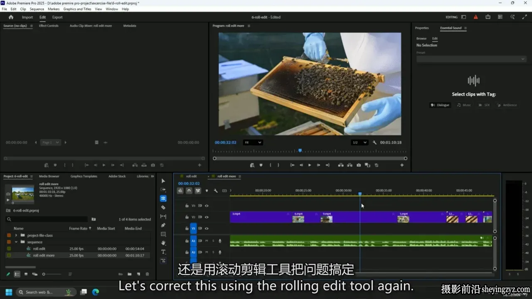532x299 pixels.
Task: Click Dialogue tag button
Action: pyautogui.click(x=440, y=105)
